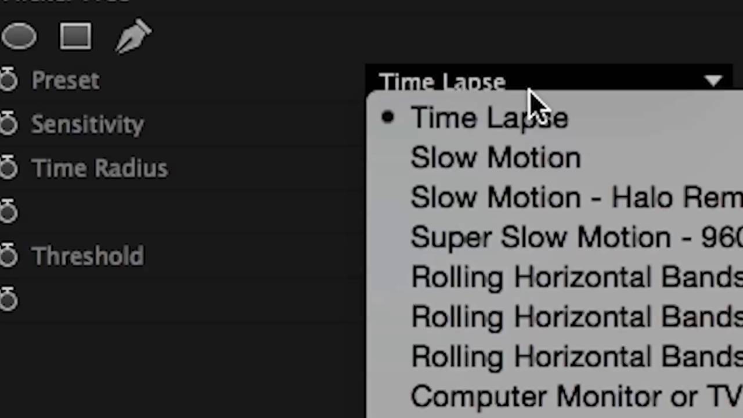Toggle the Sensitivity stopwatch animation
The width and height of the screenshot is (743, 418).
pos(9,124)
